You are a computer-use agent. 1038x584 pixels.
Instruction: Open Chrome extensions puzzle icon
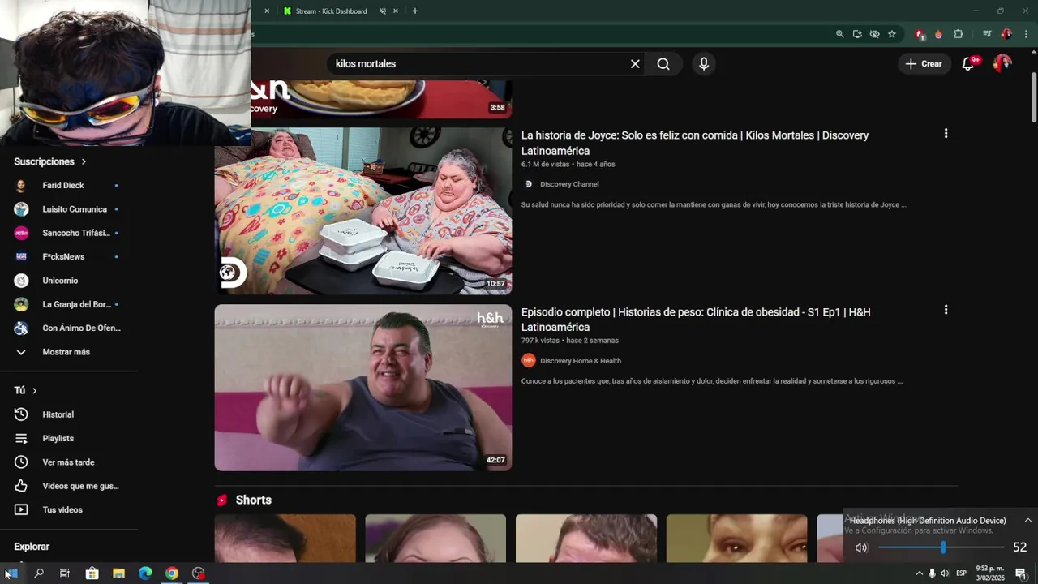click(958, 34)
